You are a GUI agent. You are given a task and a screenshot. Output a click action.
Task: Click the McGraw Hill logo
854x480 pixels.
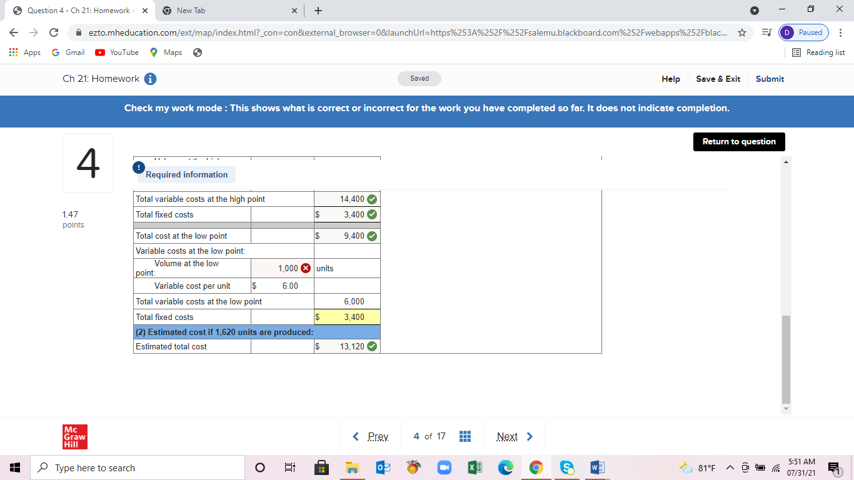pos(75,436)
